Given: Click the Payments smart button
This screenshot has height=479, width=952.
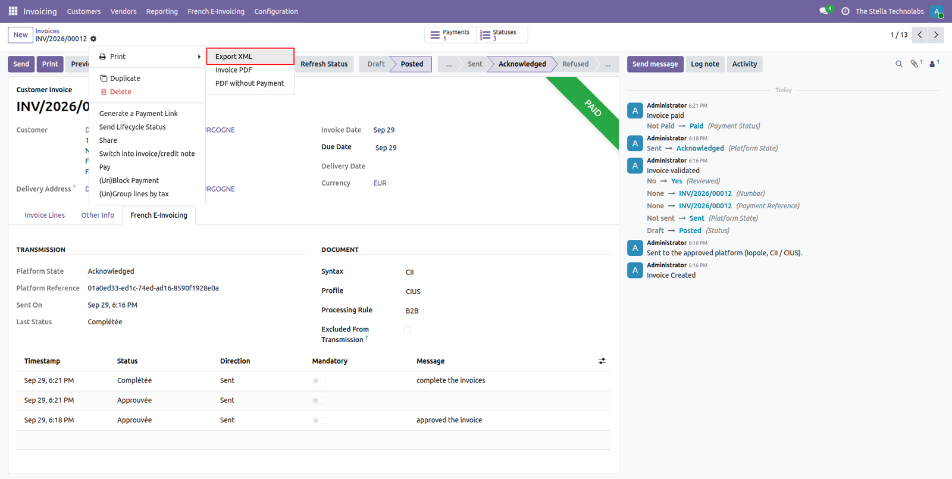Looking at the screenshot, I should click(x=450, y=35).
